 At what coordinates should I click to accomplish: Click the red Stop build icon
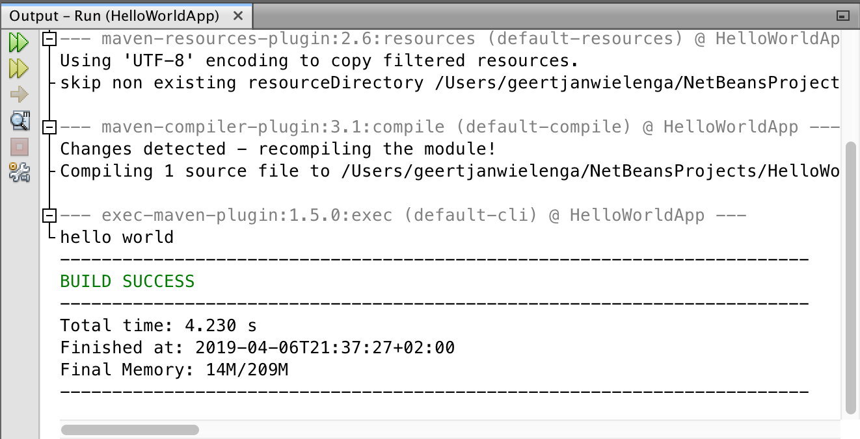19,146
